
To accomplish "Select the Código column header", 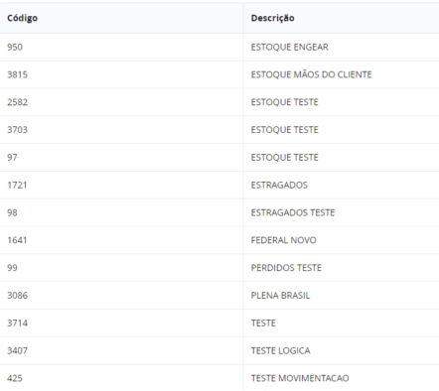I will pos(22,18).
